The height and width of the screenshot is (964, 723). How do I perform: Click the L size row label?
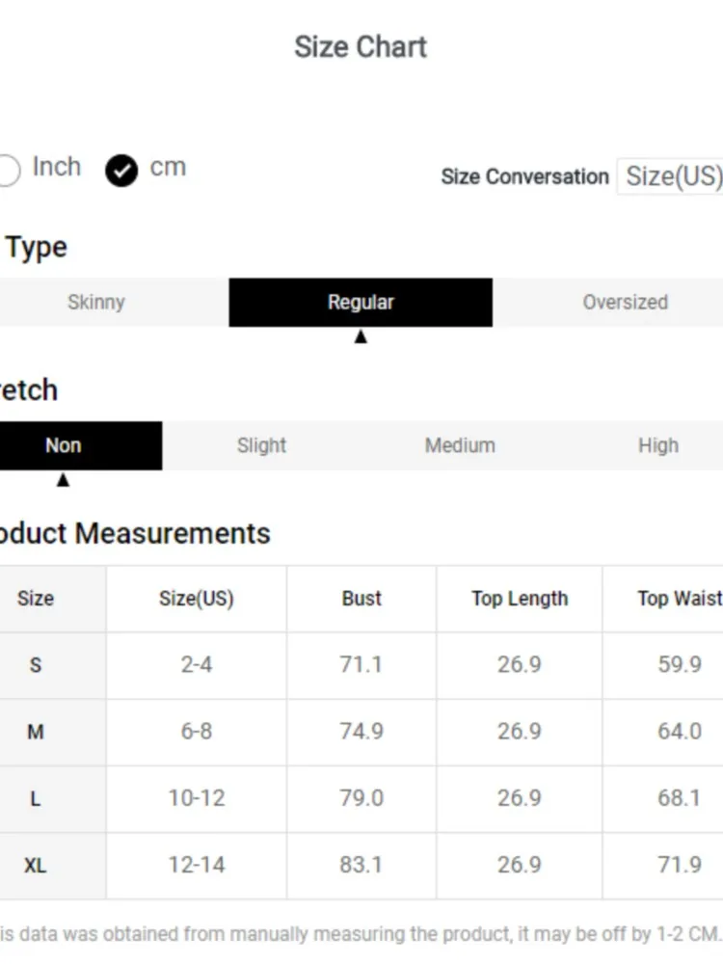point(36,798)
